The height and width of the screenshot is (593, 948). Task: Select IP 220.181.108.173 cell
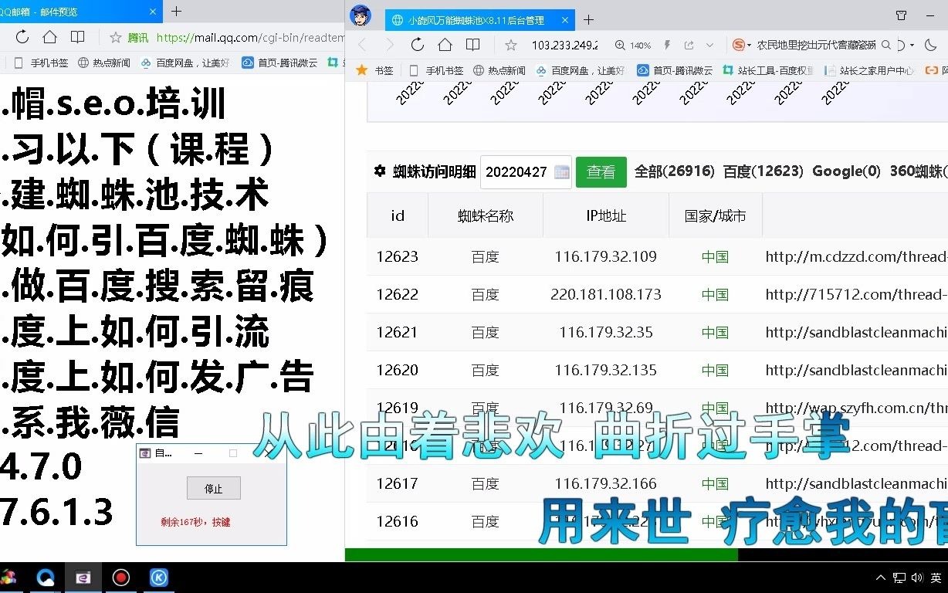pos(606,294)
